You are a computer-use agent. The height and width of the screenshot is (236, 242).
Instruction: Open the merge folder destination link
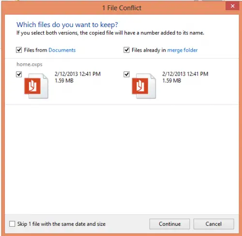[182, 50]
